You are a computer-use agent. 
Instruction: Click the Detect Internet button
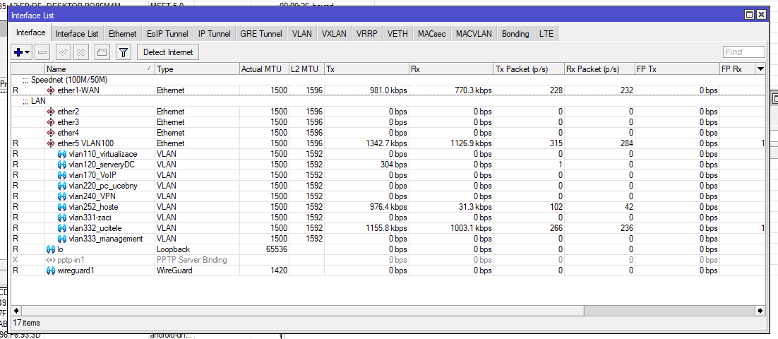(x=168, y=52)
